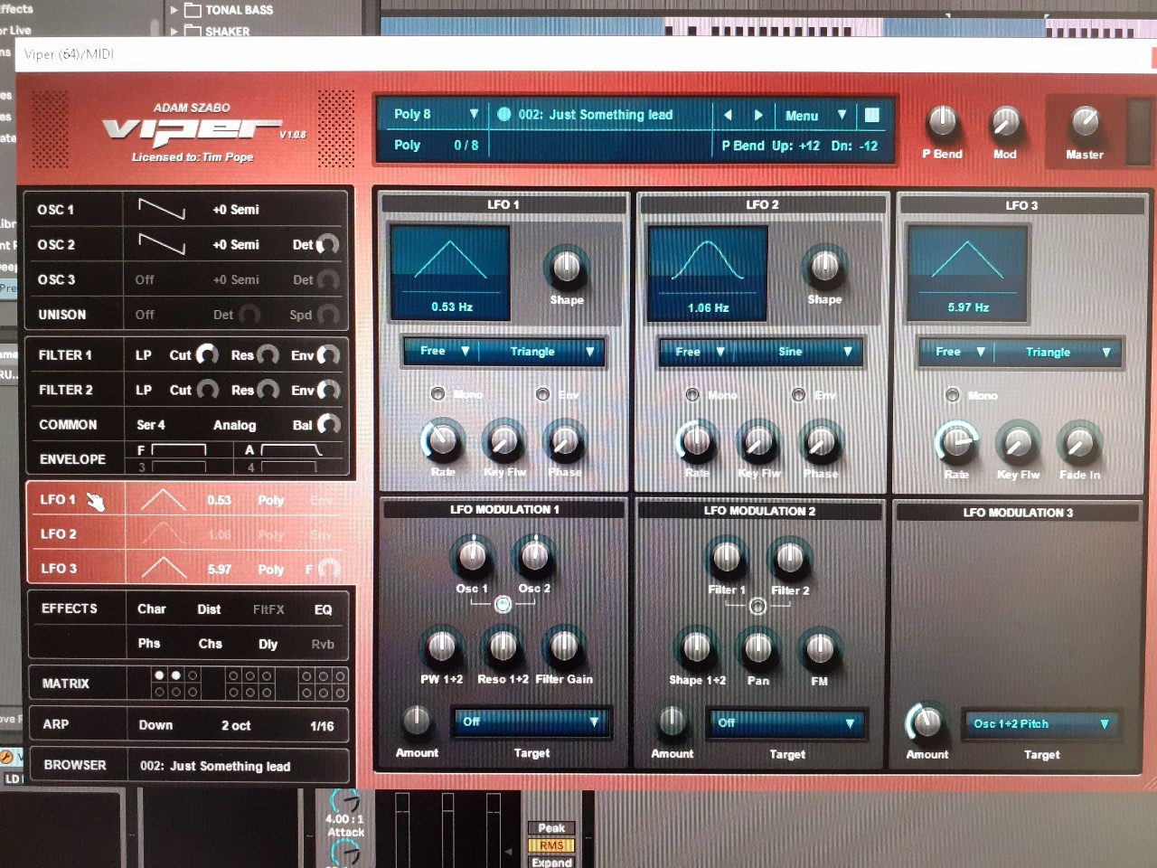
Task: Toggle LFO 2 Mono radio button
Action: pyautogui.click(x=692, y=394)
